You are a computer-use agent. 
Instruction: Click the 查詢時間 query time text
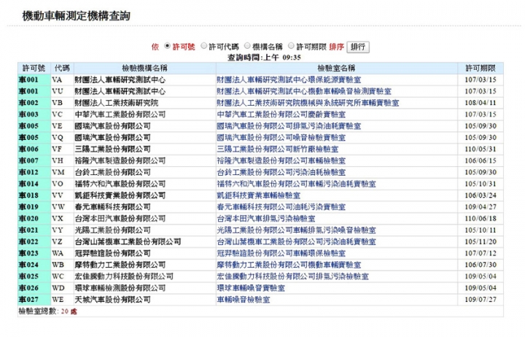click(264, 58)
